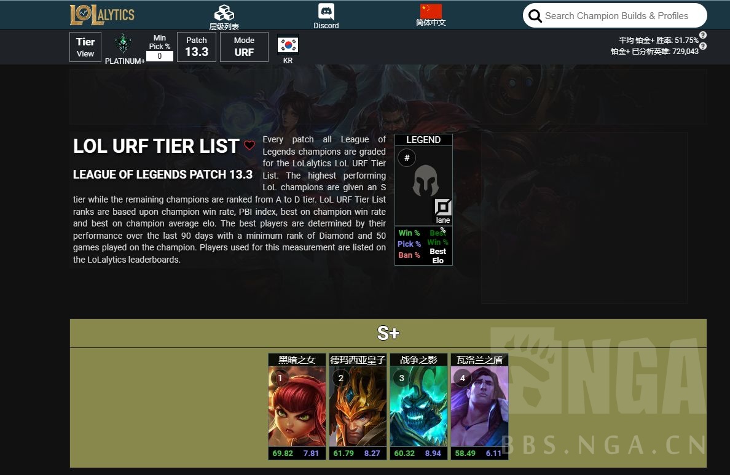Select the Platinum+ rank emblem
This screenshot has width=730, height=475.
pos(123,44)
